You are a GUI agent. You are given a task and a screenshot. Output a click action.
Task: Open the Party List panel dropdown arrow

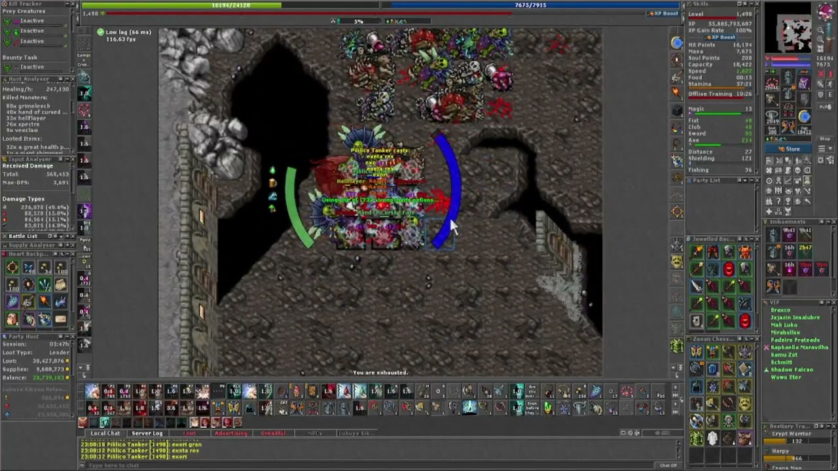tap(745, 180)
